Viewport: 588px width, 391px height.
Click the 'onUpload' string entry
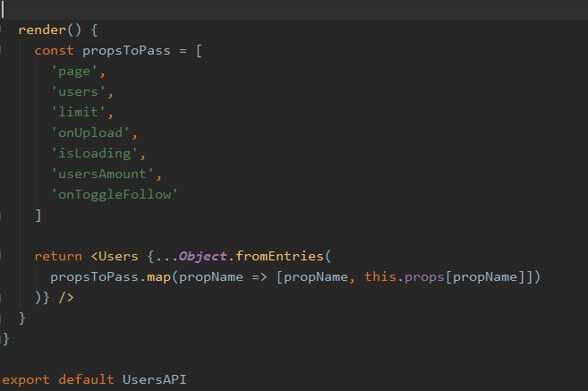(90, 132)
